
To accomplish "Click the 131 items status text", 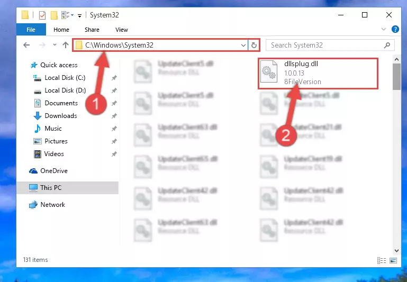I will [x=35, y=260].
